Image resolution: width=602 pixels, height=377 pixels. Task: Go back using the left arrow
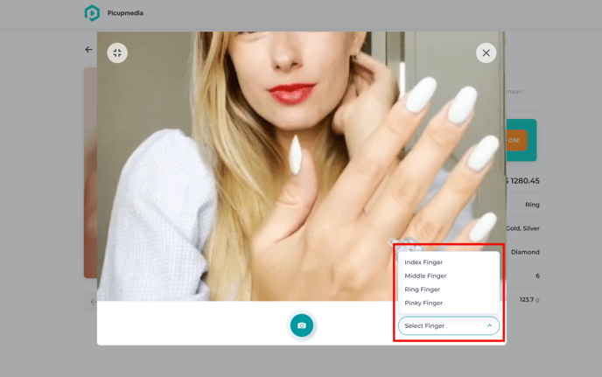point(88,50)
